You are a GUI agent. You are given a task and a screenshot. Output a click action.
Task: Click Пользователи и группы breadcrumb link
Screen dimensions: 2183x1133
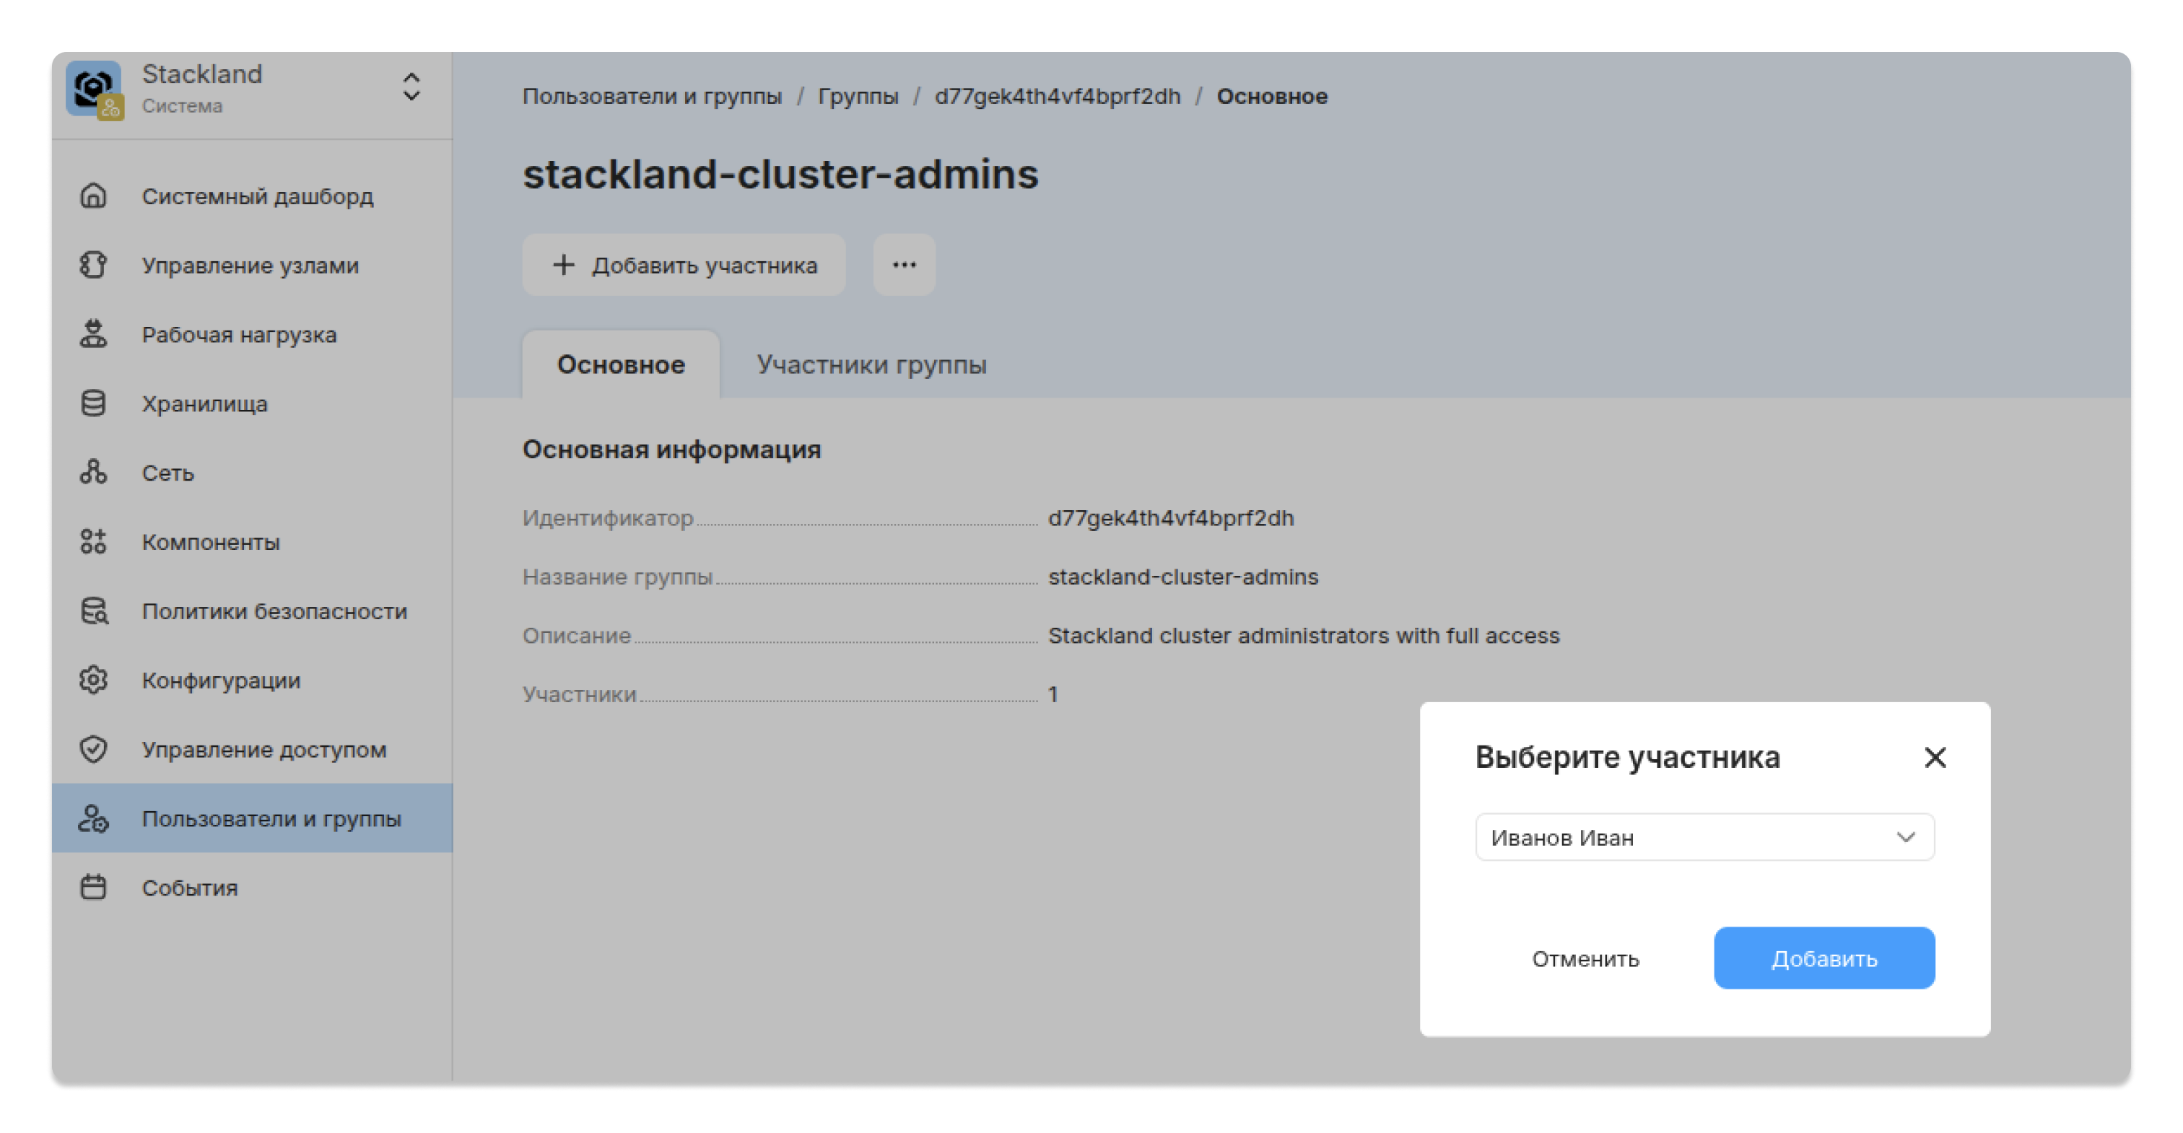pos(652,96)
